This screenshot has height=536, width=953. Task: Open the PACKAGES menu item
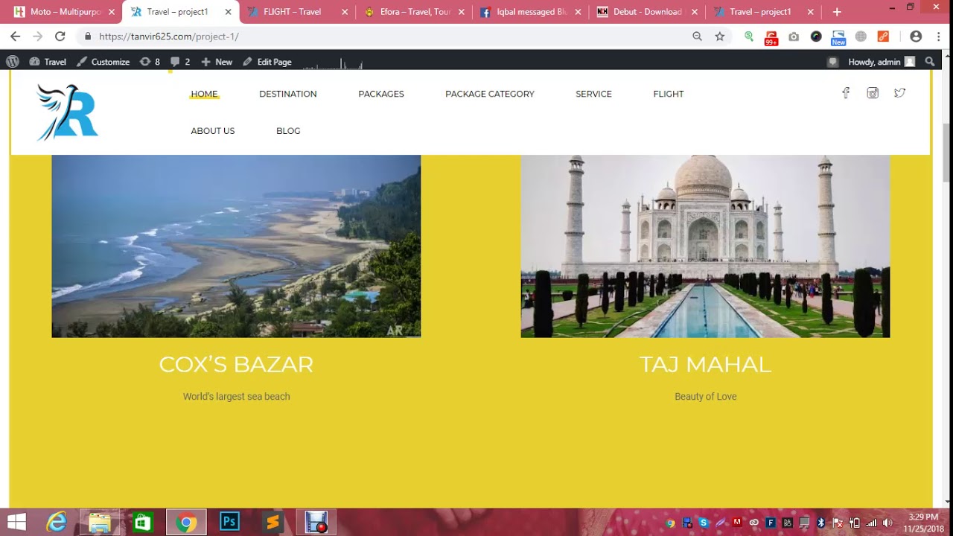coord(381,94)
